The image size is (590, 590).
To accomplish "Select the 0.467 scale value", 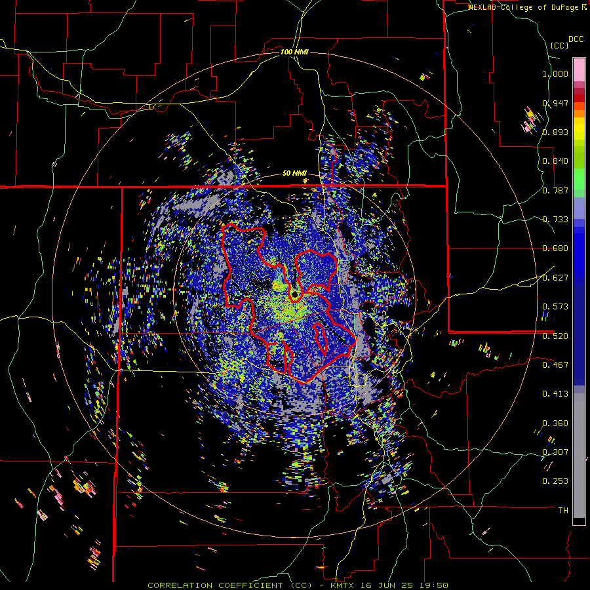I will click(555, 364).
